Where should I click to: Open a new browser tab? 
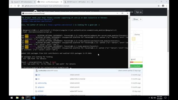[92, 2]
